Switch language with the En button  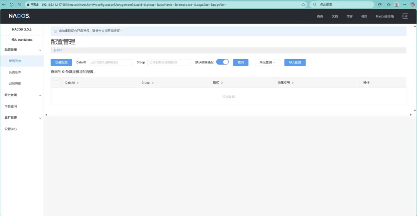tap(405, 16)
